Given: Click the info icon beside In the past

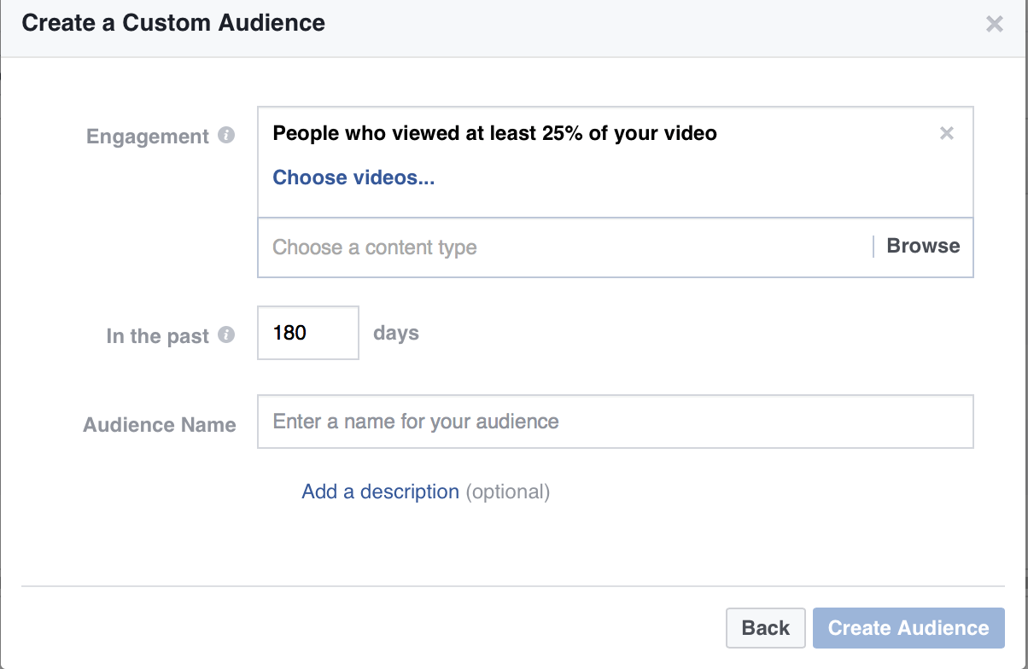Looking at the screenshot, I should [x=226, y=335].
